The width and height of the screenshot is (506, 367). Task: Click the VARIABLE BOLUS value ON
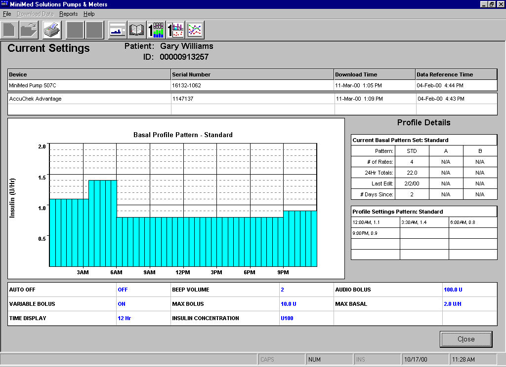coord(122,304)
